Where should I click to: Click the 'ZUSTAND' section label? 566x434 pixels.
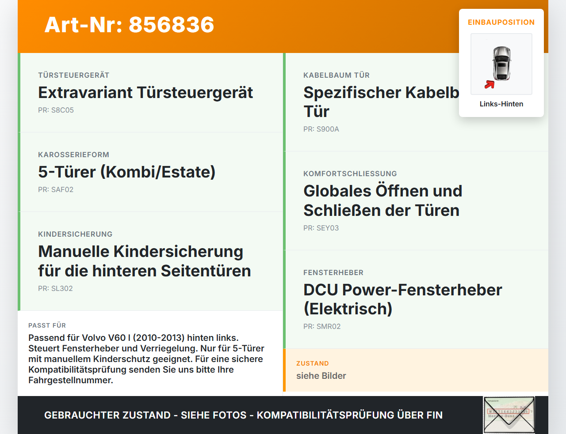(x=313, y=363)
